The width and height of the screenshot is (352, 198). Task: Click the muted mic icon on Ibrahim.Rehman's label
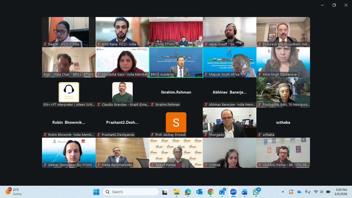click(152, 104)
